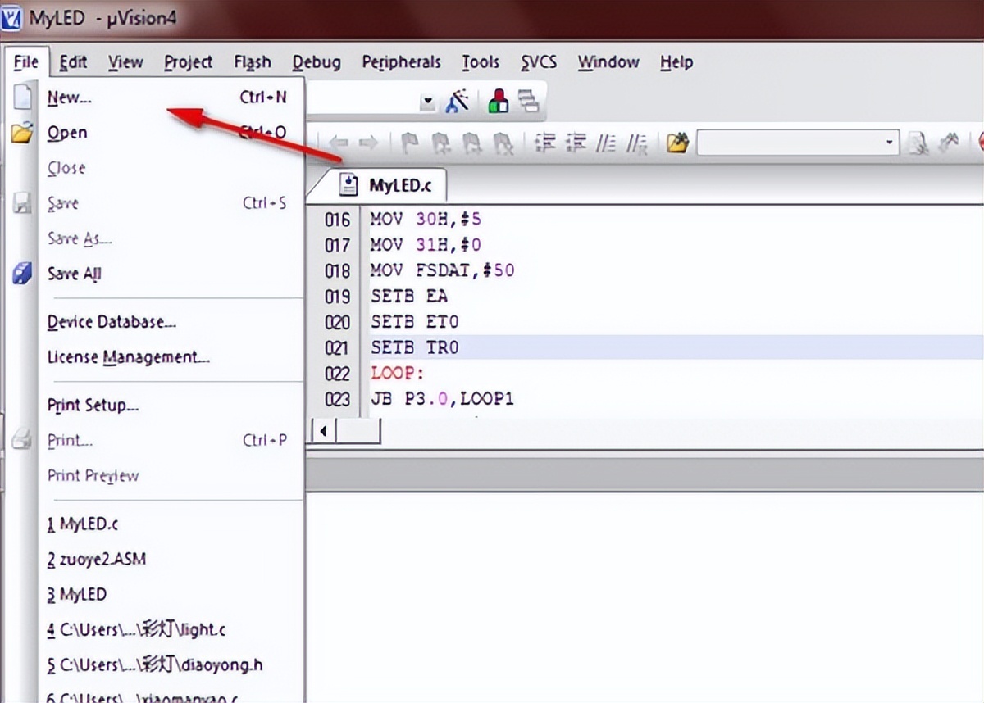Expand the target selection dropdown arrow
Viewport: 984px width, 703px height.
coord(427,102)
